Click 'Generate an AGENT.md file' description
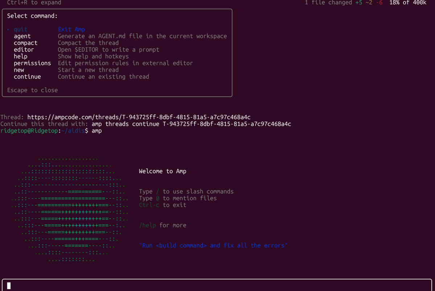This screenshot has height=291, width=435. 142,36
